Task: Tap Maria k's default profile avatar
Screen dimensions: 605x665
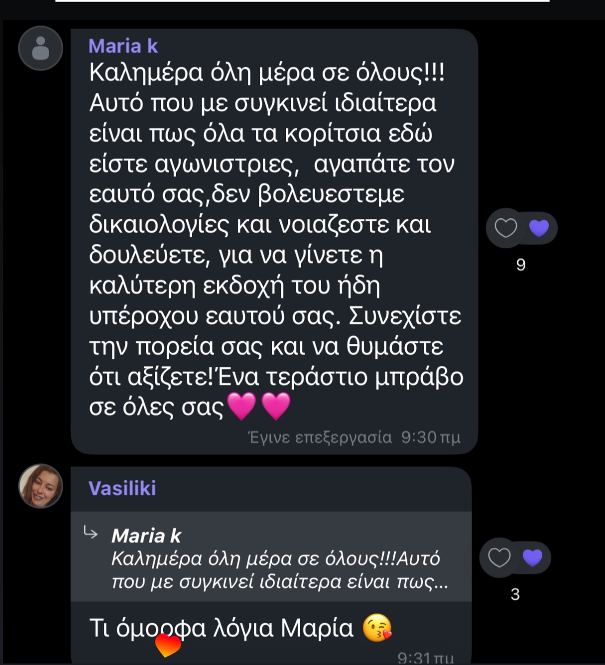Action: [41, 48]
